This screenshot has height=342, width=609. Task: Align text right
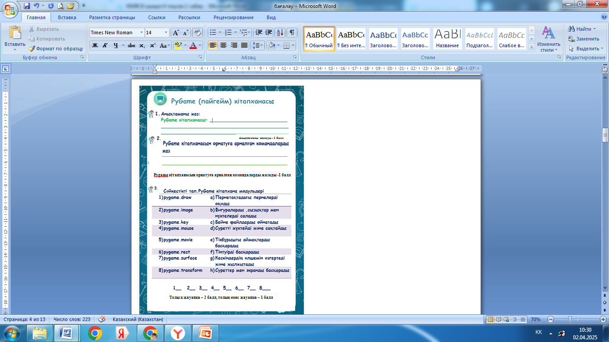234,45
